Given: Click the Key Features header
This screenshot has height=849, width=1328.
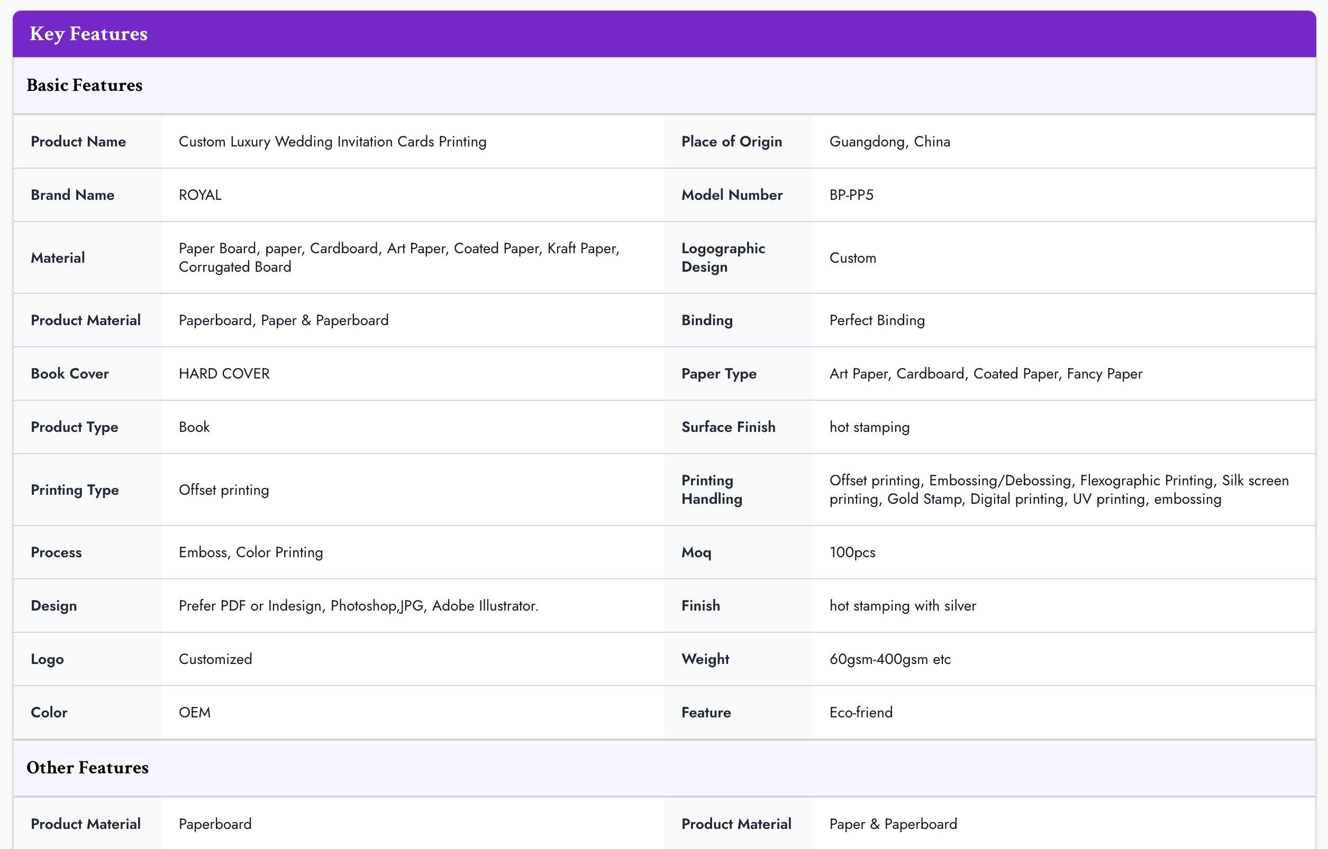Looking at the screenshot, I should point(88,34).
